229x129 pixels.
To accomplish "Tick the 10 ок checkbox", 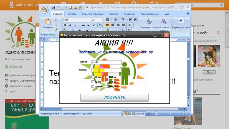I will (93, 77).
